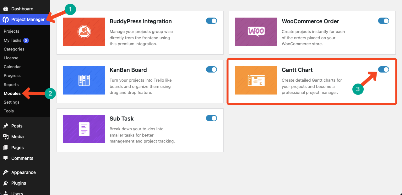The width and height of the screenshot is (402, 195).
Task: Open License submenu item
Action: pos(11,58)
